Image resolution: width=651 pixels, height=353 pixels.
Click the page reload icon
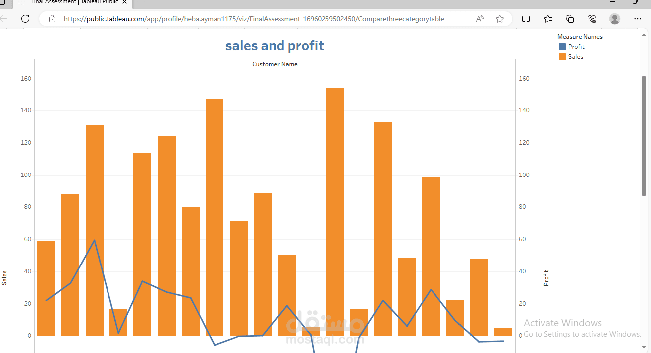(25, 19)
